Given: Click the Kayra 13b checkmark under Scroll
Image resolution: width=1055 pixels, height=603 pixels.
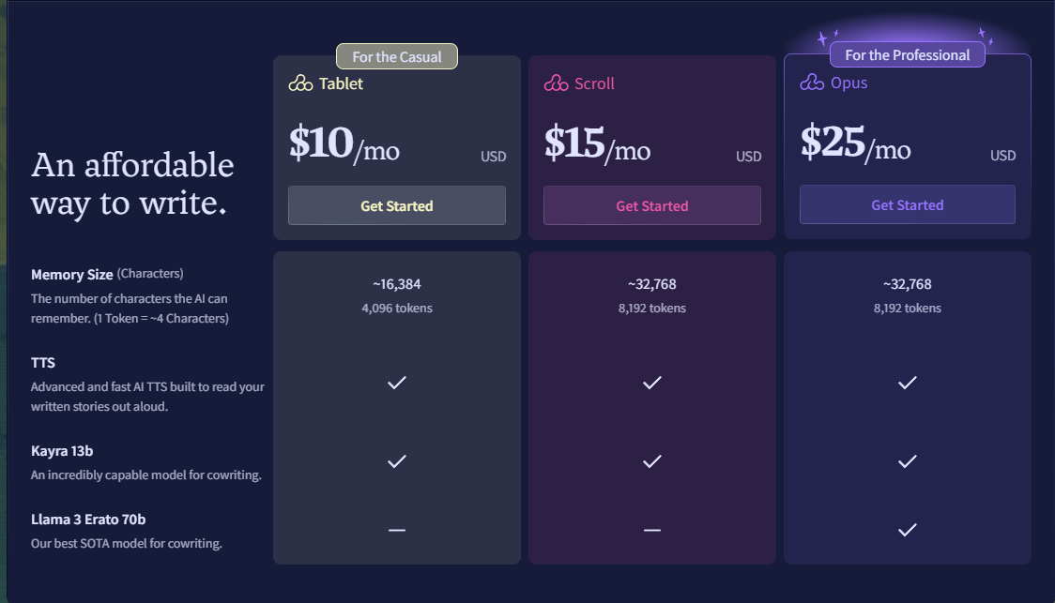Looking at the screenshot, I should (x=652, y=461).
